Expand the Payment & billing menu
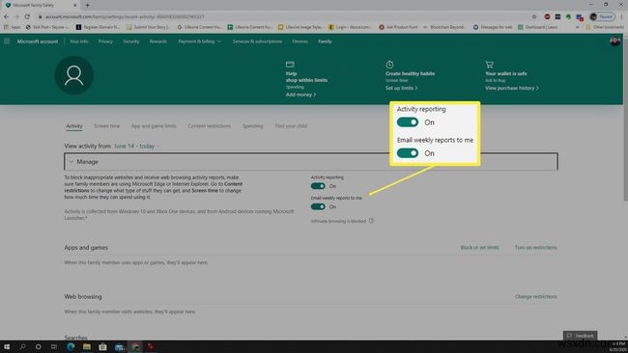This screenshot has width=628, height=353. [x=199, y=41]
